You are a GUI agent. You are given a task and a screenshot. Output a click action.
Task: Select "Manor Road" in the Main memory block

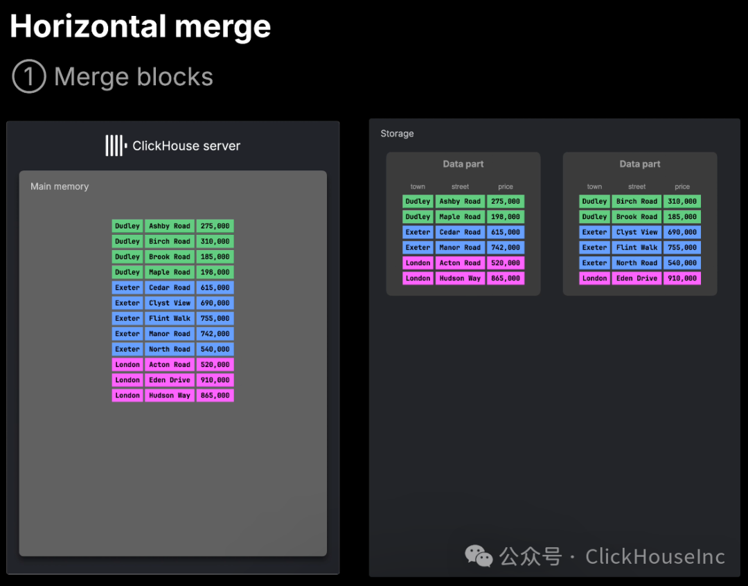[170, 334]
